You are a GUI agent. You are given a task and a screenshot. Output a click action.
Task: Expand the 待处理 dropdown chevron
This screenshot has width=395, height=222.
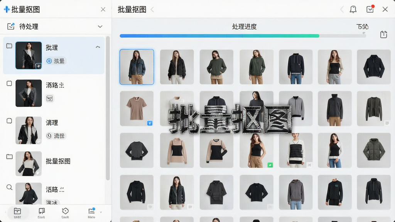tap(100, 27)
